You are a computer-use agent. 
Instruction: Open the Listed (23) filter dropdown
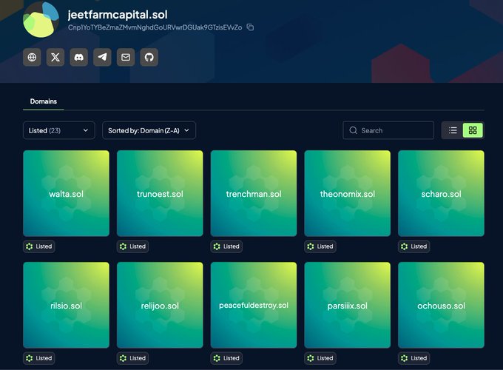click(59, 130)
